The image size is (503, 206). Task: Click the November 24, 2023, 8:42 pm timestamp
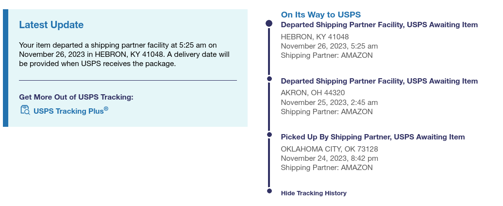pyautogui.click(x=329, y=158)
